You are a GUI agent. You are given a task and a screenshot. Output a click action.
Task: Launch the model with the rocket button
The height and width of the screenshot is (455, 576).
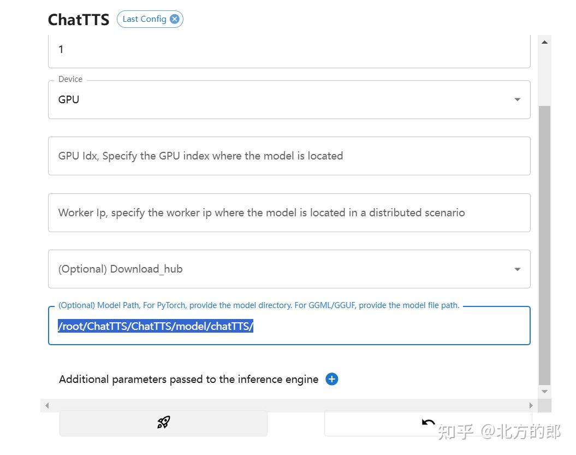pyautogui.click(x=163, y=423)
